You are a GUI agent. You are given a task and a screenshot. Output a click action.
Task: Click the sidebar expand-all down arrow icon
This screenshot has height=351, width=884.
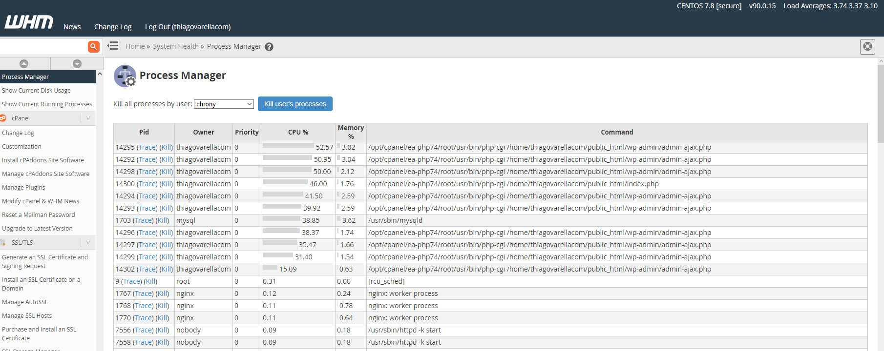point(77,64)
